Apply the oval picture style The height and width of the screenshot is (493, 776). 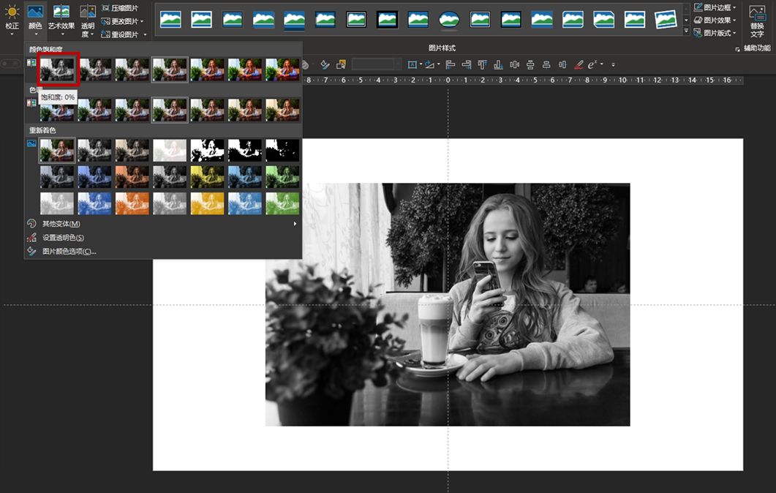click(449, 20)
